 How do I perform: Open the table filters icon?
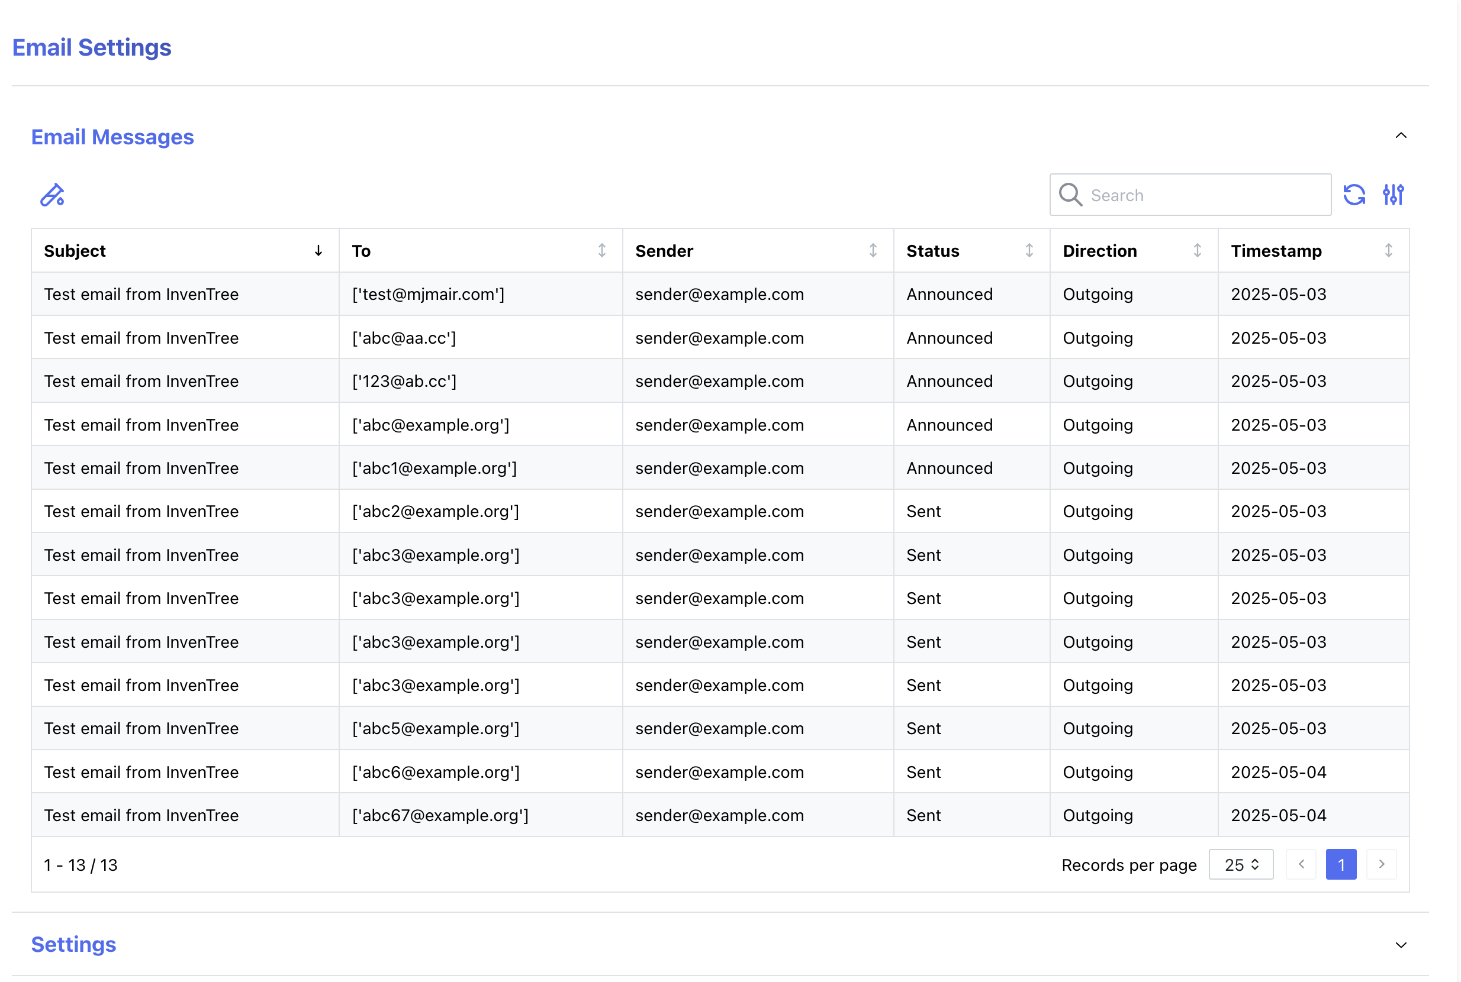(1393, 195)
